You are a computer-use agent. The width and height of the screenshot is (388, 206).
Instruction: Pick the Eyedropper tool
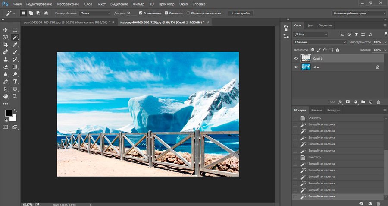pyautogui.click(x=15, y=44)
